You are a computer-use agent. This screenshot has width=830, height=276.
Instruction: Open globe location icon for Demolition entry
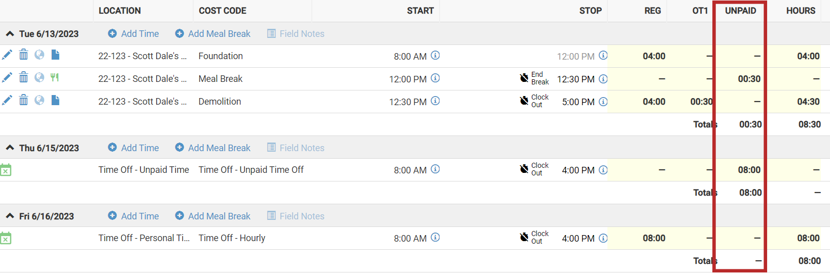pos(39,100)
